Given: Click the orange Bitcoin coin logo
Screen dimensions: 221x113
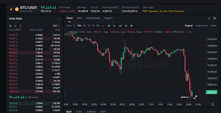Looking at the screenshot, I should click(x=17, y=9).
